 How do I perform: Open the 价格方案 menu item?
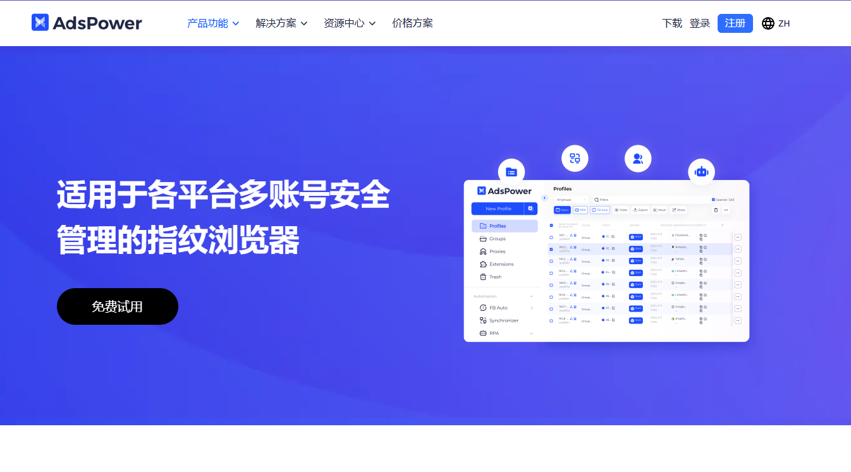click(412, 23)
